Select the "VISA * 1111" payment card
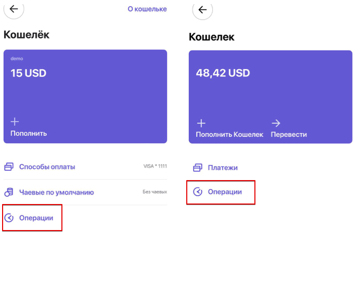This screenshot has width=360, height=305. pyautogui.click(x=155, y=167)
